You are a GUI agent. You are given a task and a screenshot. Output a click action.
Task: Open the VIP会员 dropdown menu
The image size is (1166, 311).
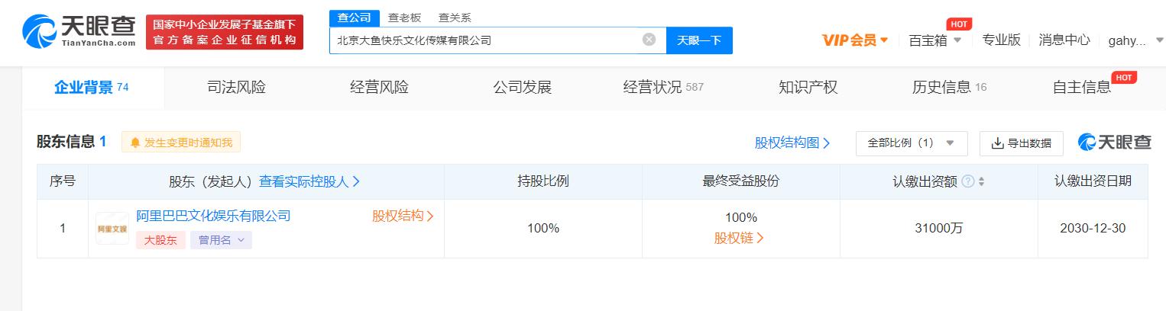[x=855, y=40]
